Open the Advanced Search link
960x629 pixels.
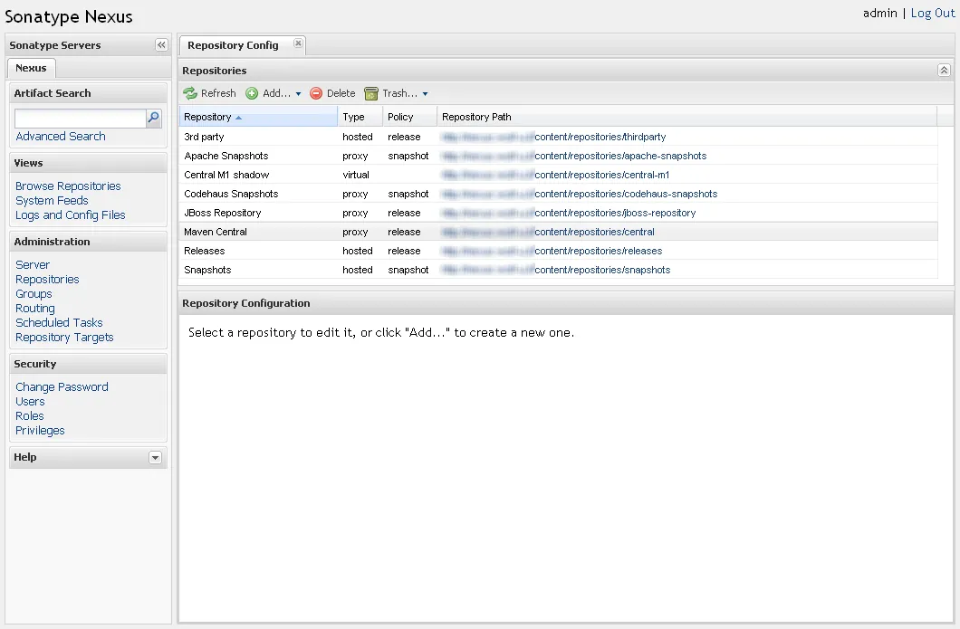(x=61, y=137)
